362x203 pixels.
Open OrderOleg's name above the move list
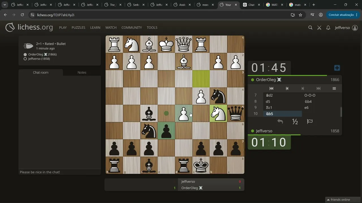268,80
